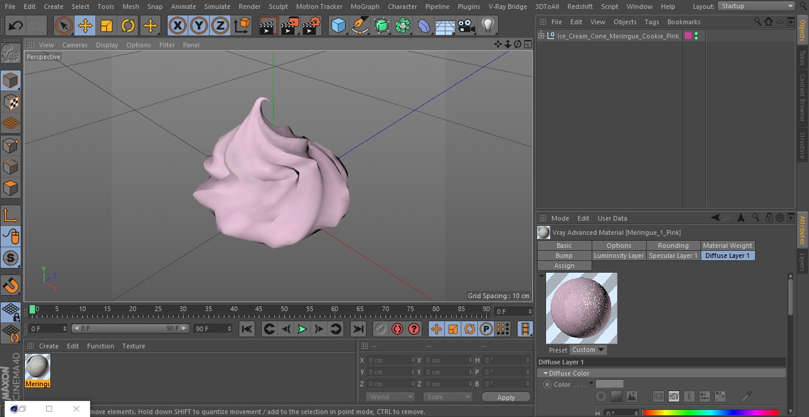
Task: Add a Light bulb object
Action: (x=488, y=26)
